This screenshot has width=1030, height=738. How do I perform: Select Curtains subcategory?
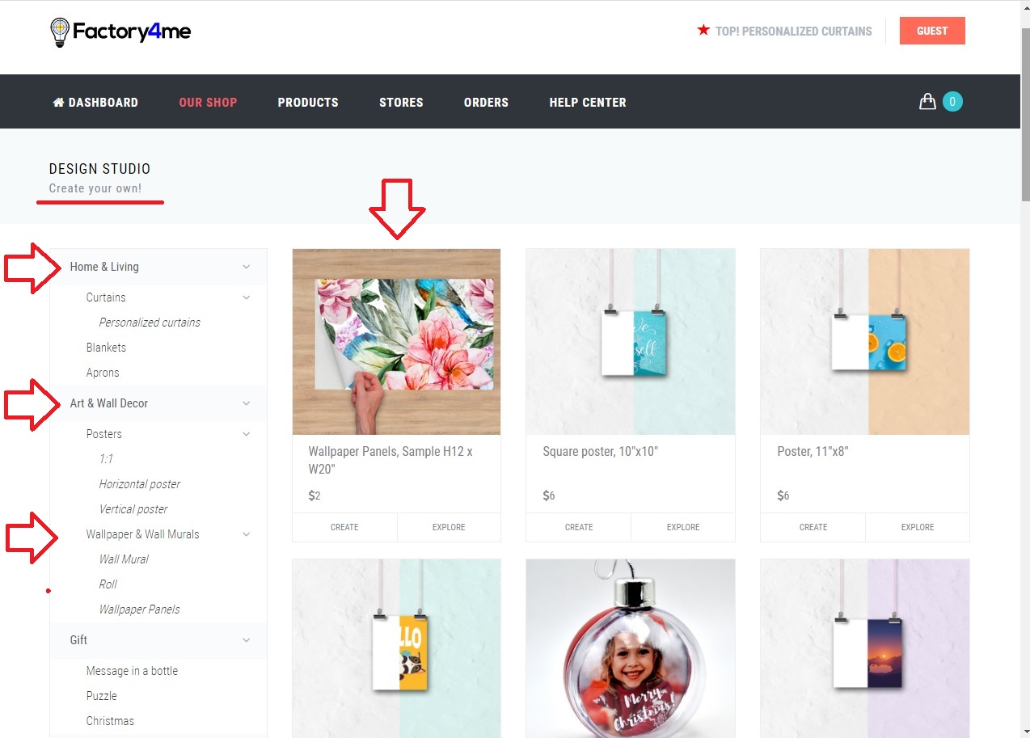(106, 297)
